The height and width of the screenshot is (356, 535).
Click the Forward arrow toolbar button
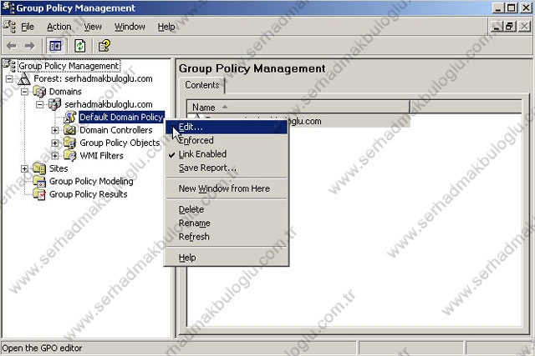(30, 46)
